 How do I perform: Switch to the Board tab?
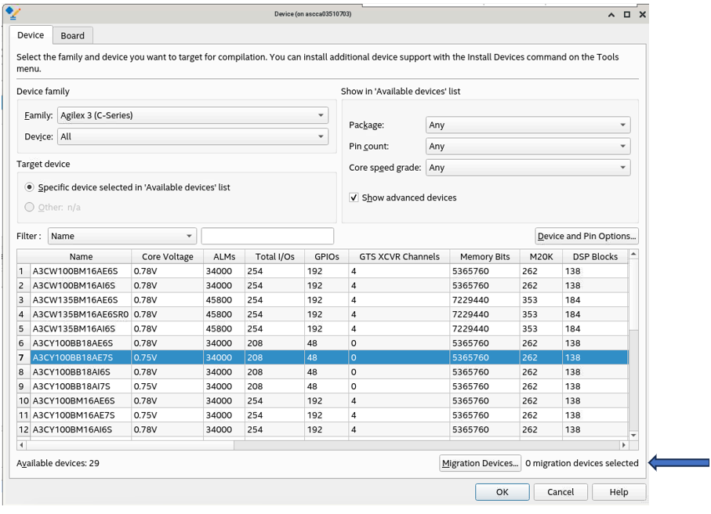73,36
